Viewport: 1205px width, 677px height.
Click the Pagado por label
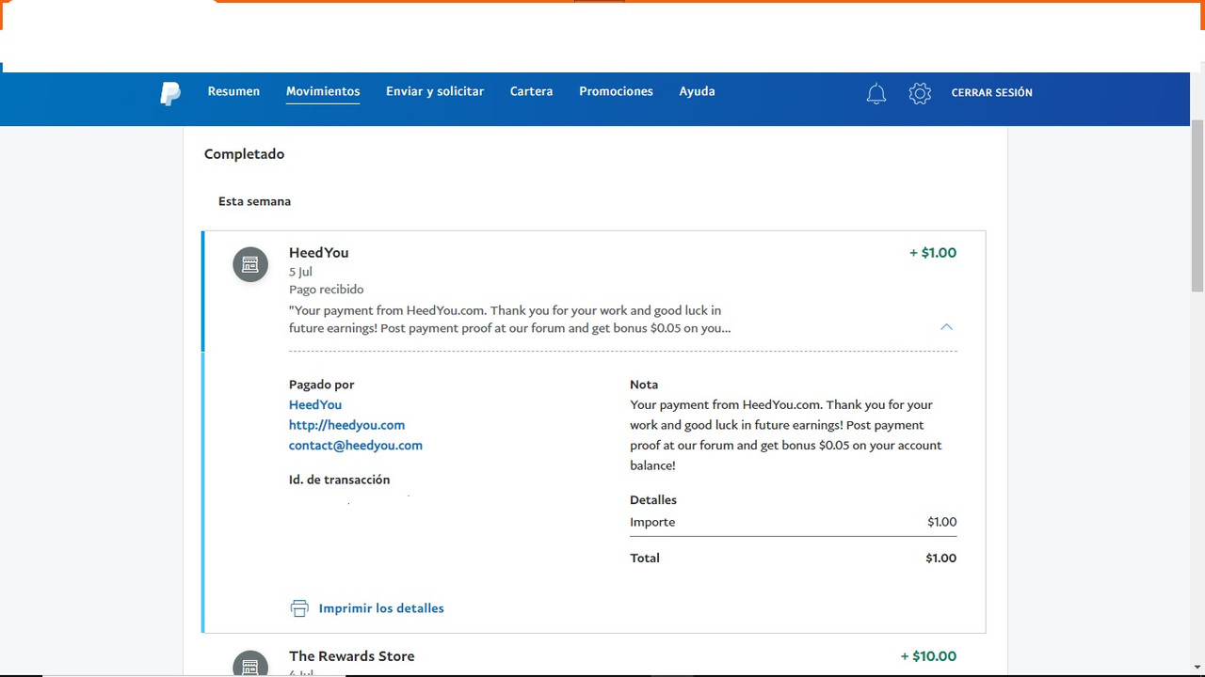321,385
